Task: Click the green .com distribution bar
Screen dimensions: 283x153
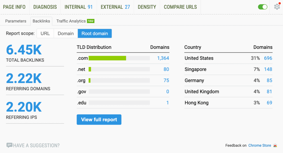Action: [107, 58]
